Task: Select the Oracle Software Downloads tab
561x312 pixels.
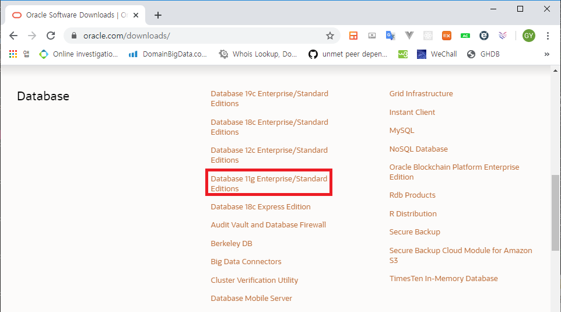Action: (75, 15)
